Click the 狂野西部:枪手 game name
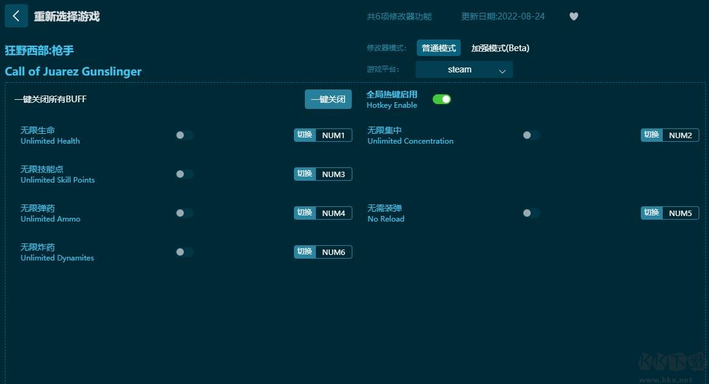 (40, 50)
